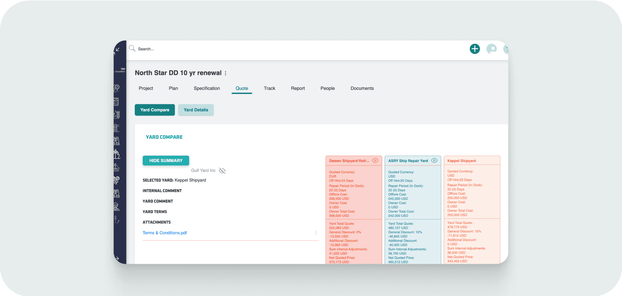Open the Report tab
Viewport: 622px width, 296px height.
[x=298, y=88]
